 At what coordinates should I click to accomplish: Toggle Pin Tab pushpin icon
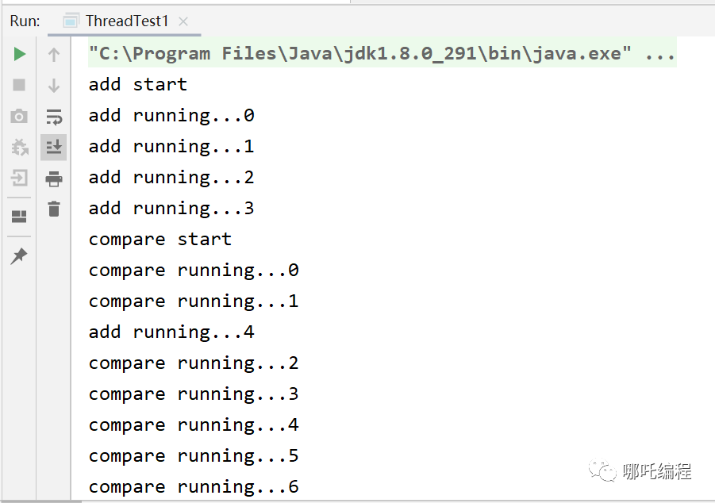pos(20,255)
